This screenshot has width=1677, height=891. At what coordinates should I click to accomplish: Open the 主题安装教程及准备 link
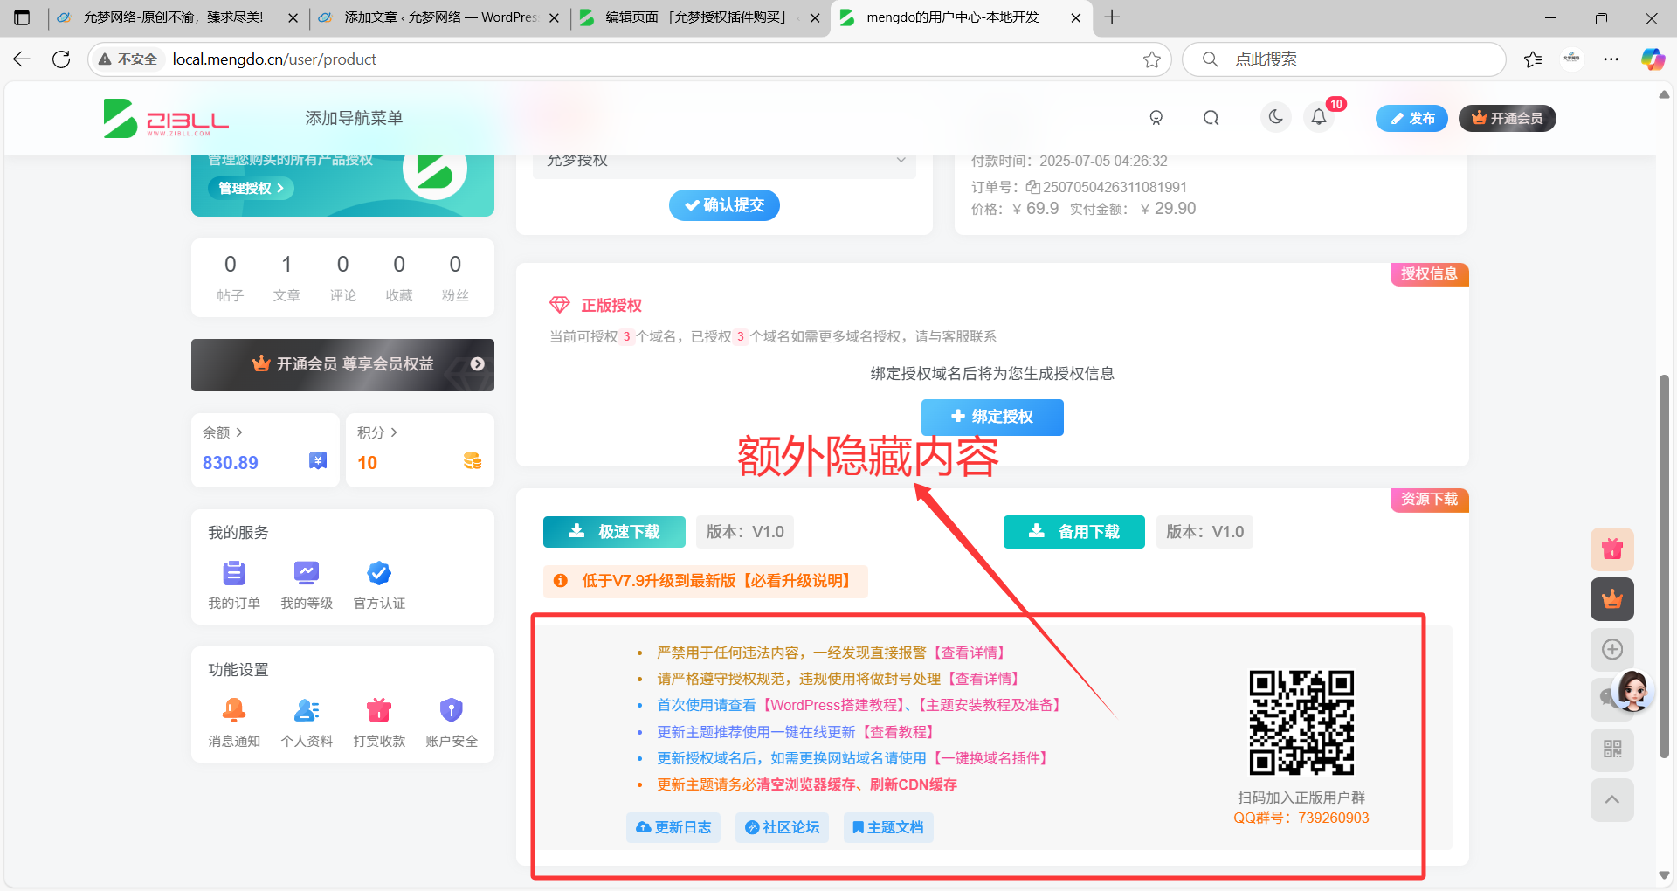click(x=990, y=705)
